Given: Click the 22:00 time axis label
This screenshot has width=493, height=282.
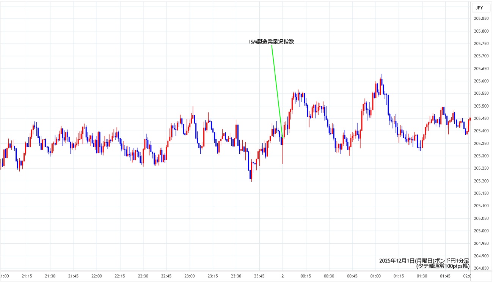Looking at the screenshot, I should click(97, 276).
